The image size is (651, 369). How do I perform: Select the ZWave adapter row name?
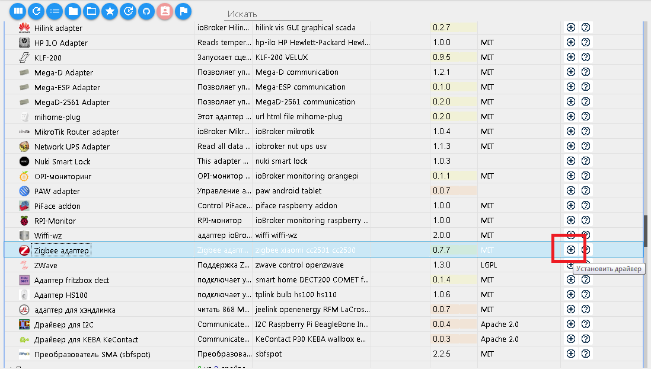pyautogui.click(x=46, y=266)
